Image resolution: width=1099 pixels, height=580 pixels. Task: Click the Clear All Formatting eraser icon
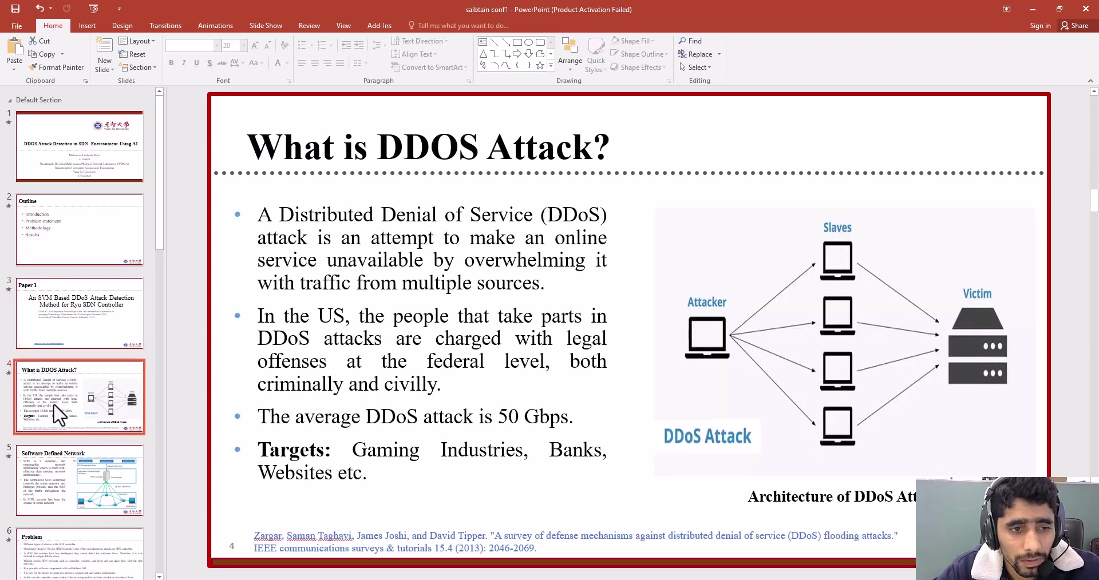tap(284, 45)
